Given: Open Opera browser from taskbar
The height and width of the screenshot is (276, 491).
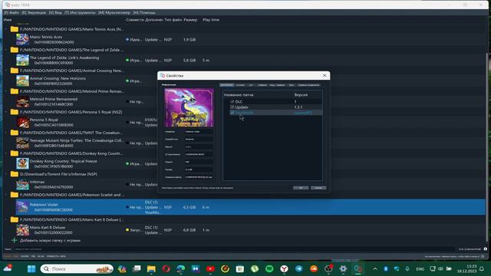Looking at the screenshot, I should (166, 269).
